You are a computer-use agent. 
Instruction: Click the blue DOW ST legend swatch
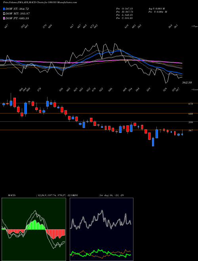point(4,9)
